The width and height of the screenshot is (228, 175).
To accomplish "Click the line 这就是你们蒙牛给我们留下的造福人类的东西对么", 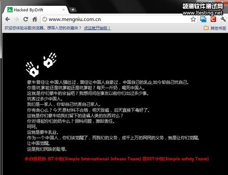I will (x=75, y=116).
